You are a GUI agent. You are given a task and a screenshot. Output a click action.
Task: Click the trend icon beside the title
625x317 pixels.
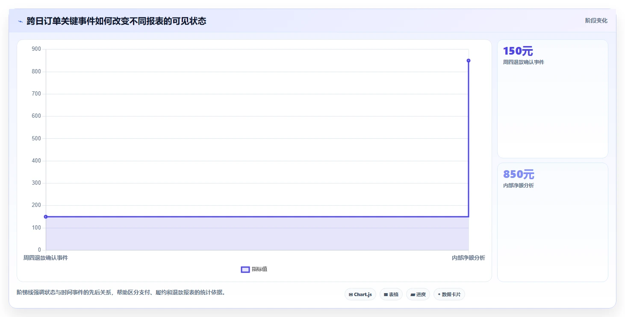pyautogui.click(x=20, y=21)
